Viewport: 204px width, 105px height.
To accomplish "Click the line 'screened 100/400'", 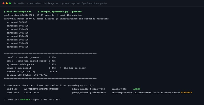I will (17, 26).
